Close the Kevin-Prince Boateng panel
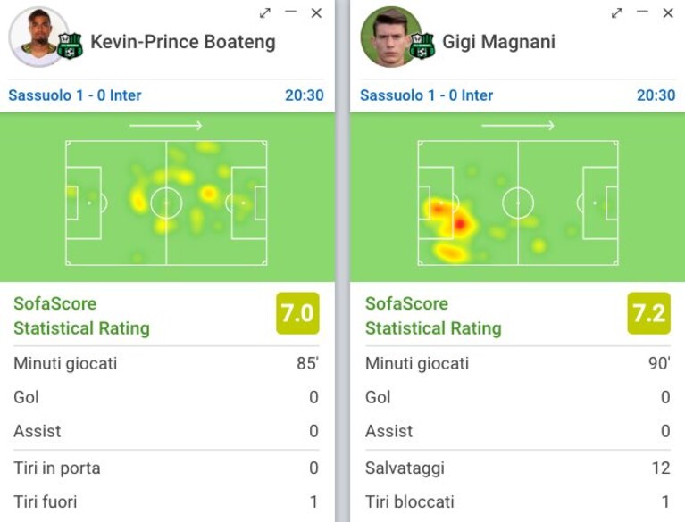The height and width of the screenshot is (522, 685). (316, 13)
